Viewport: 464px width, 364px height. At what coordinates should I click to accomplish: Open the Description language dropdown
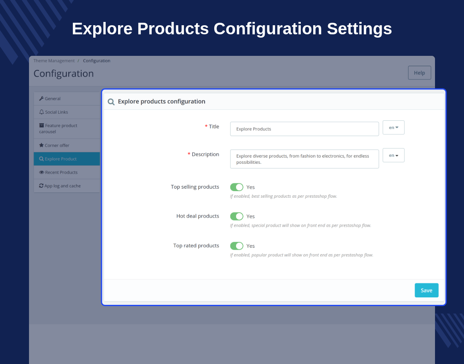pos(393,156)
